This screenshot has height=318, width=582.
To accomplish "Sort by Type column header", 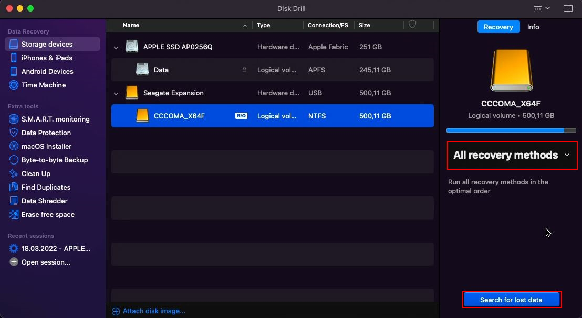I will 264,25.
